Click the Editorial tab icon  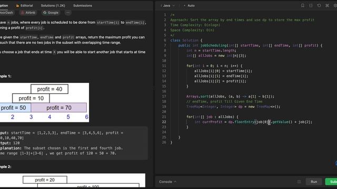(17, 6)
